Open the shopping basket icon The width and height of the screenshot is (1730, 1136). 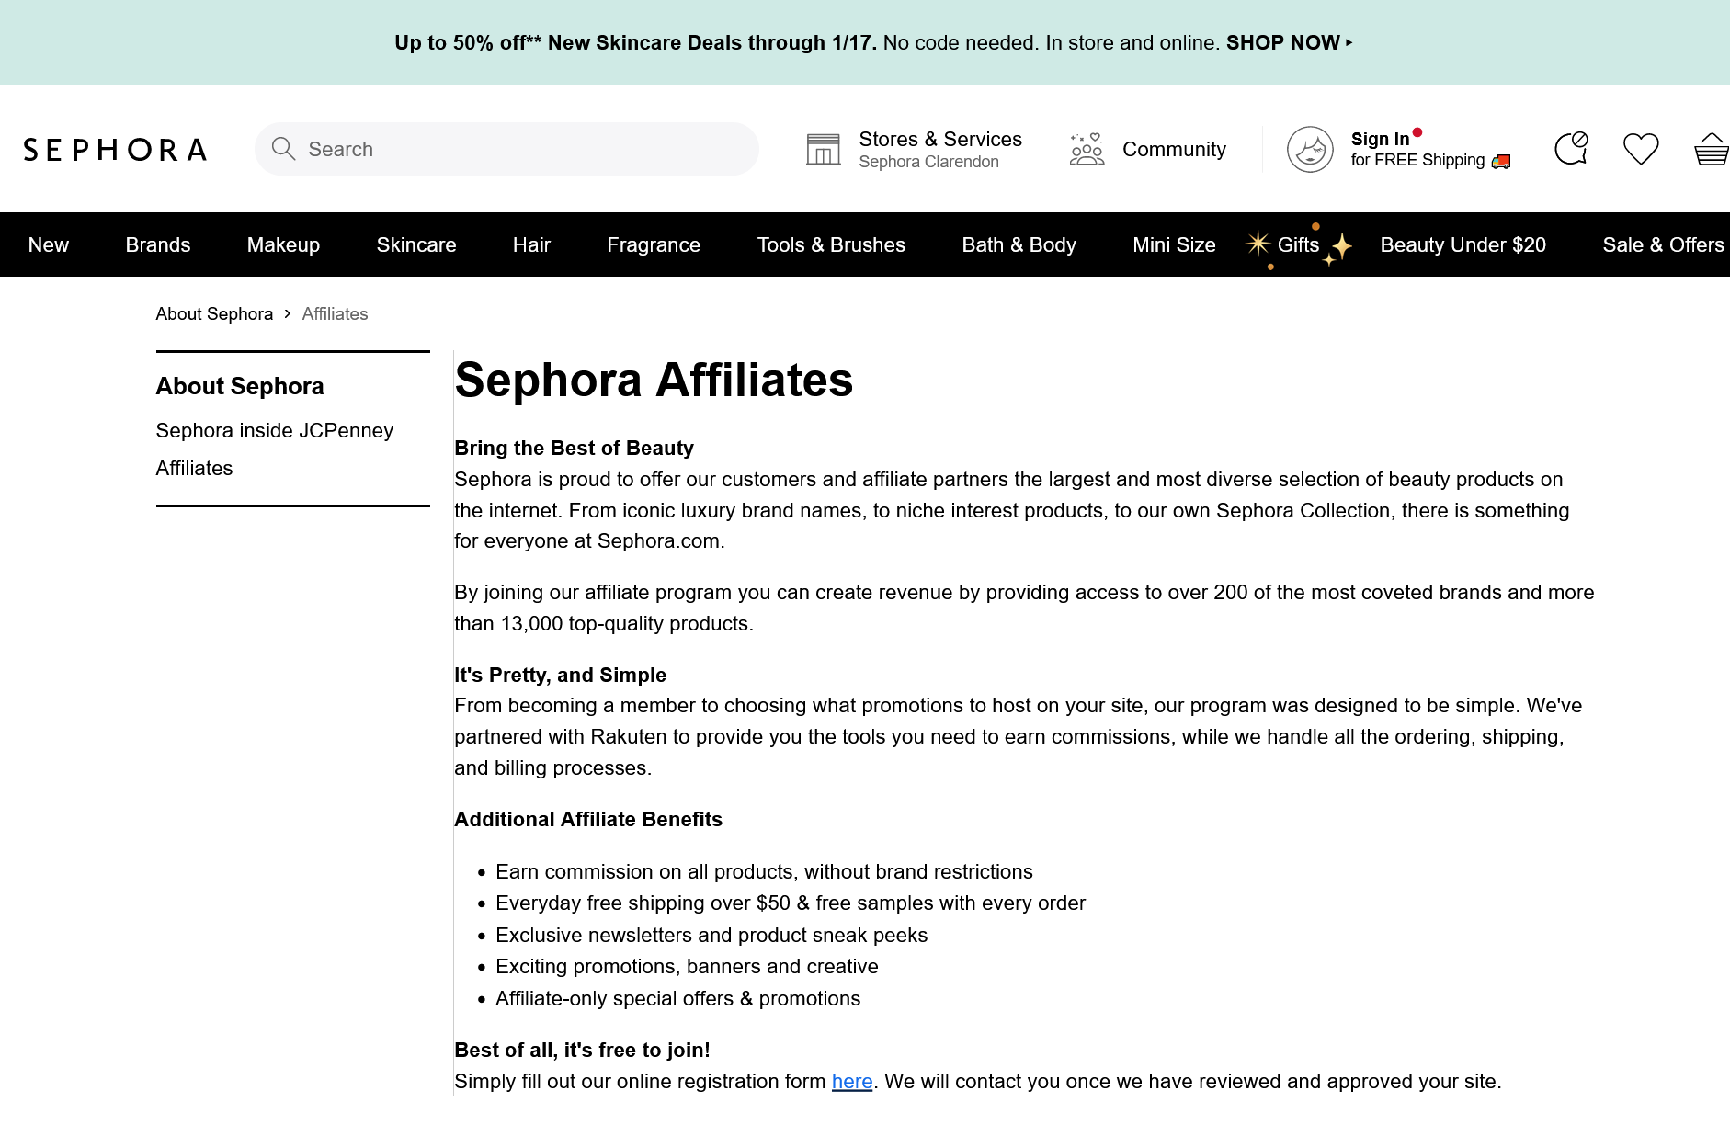click(x=1712, y=149)
